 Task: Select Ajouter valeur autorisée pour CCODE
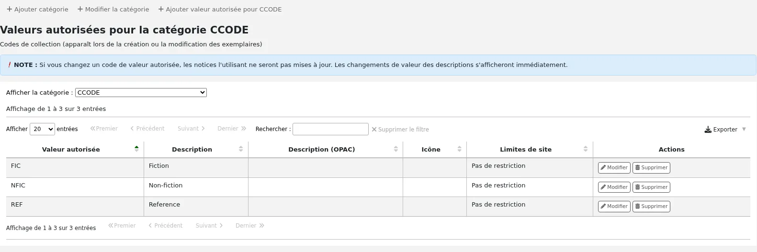point(220,9)
